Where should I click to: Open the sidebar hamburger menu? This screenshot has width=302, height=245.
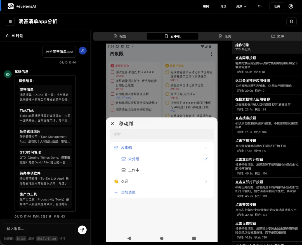click(10, 21)
